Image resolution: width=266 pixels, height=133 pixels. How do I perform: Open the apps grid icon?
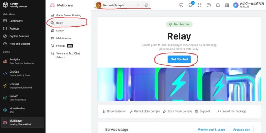click(227, 5)
